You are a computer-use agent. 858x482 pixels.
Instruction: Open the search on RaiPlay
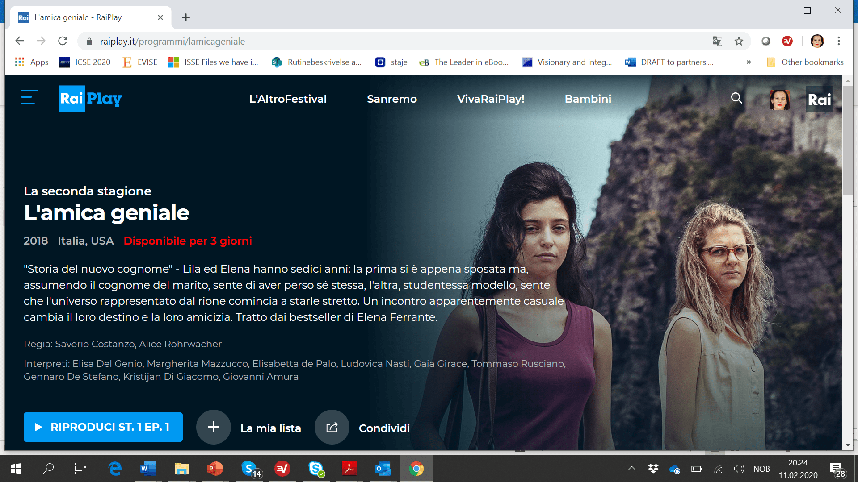point(736,98)
